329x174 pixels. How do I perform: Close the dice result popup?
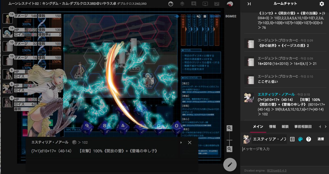(189, 142)
